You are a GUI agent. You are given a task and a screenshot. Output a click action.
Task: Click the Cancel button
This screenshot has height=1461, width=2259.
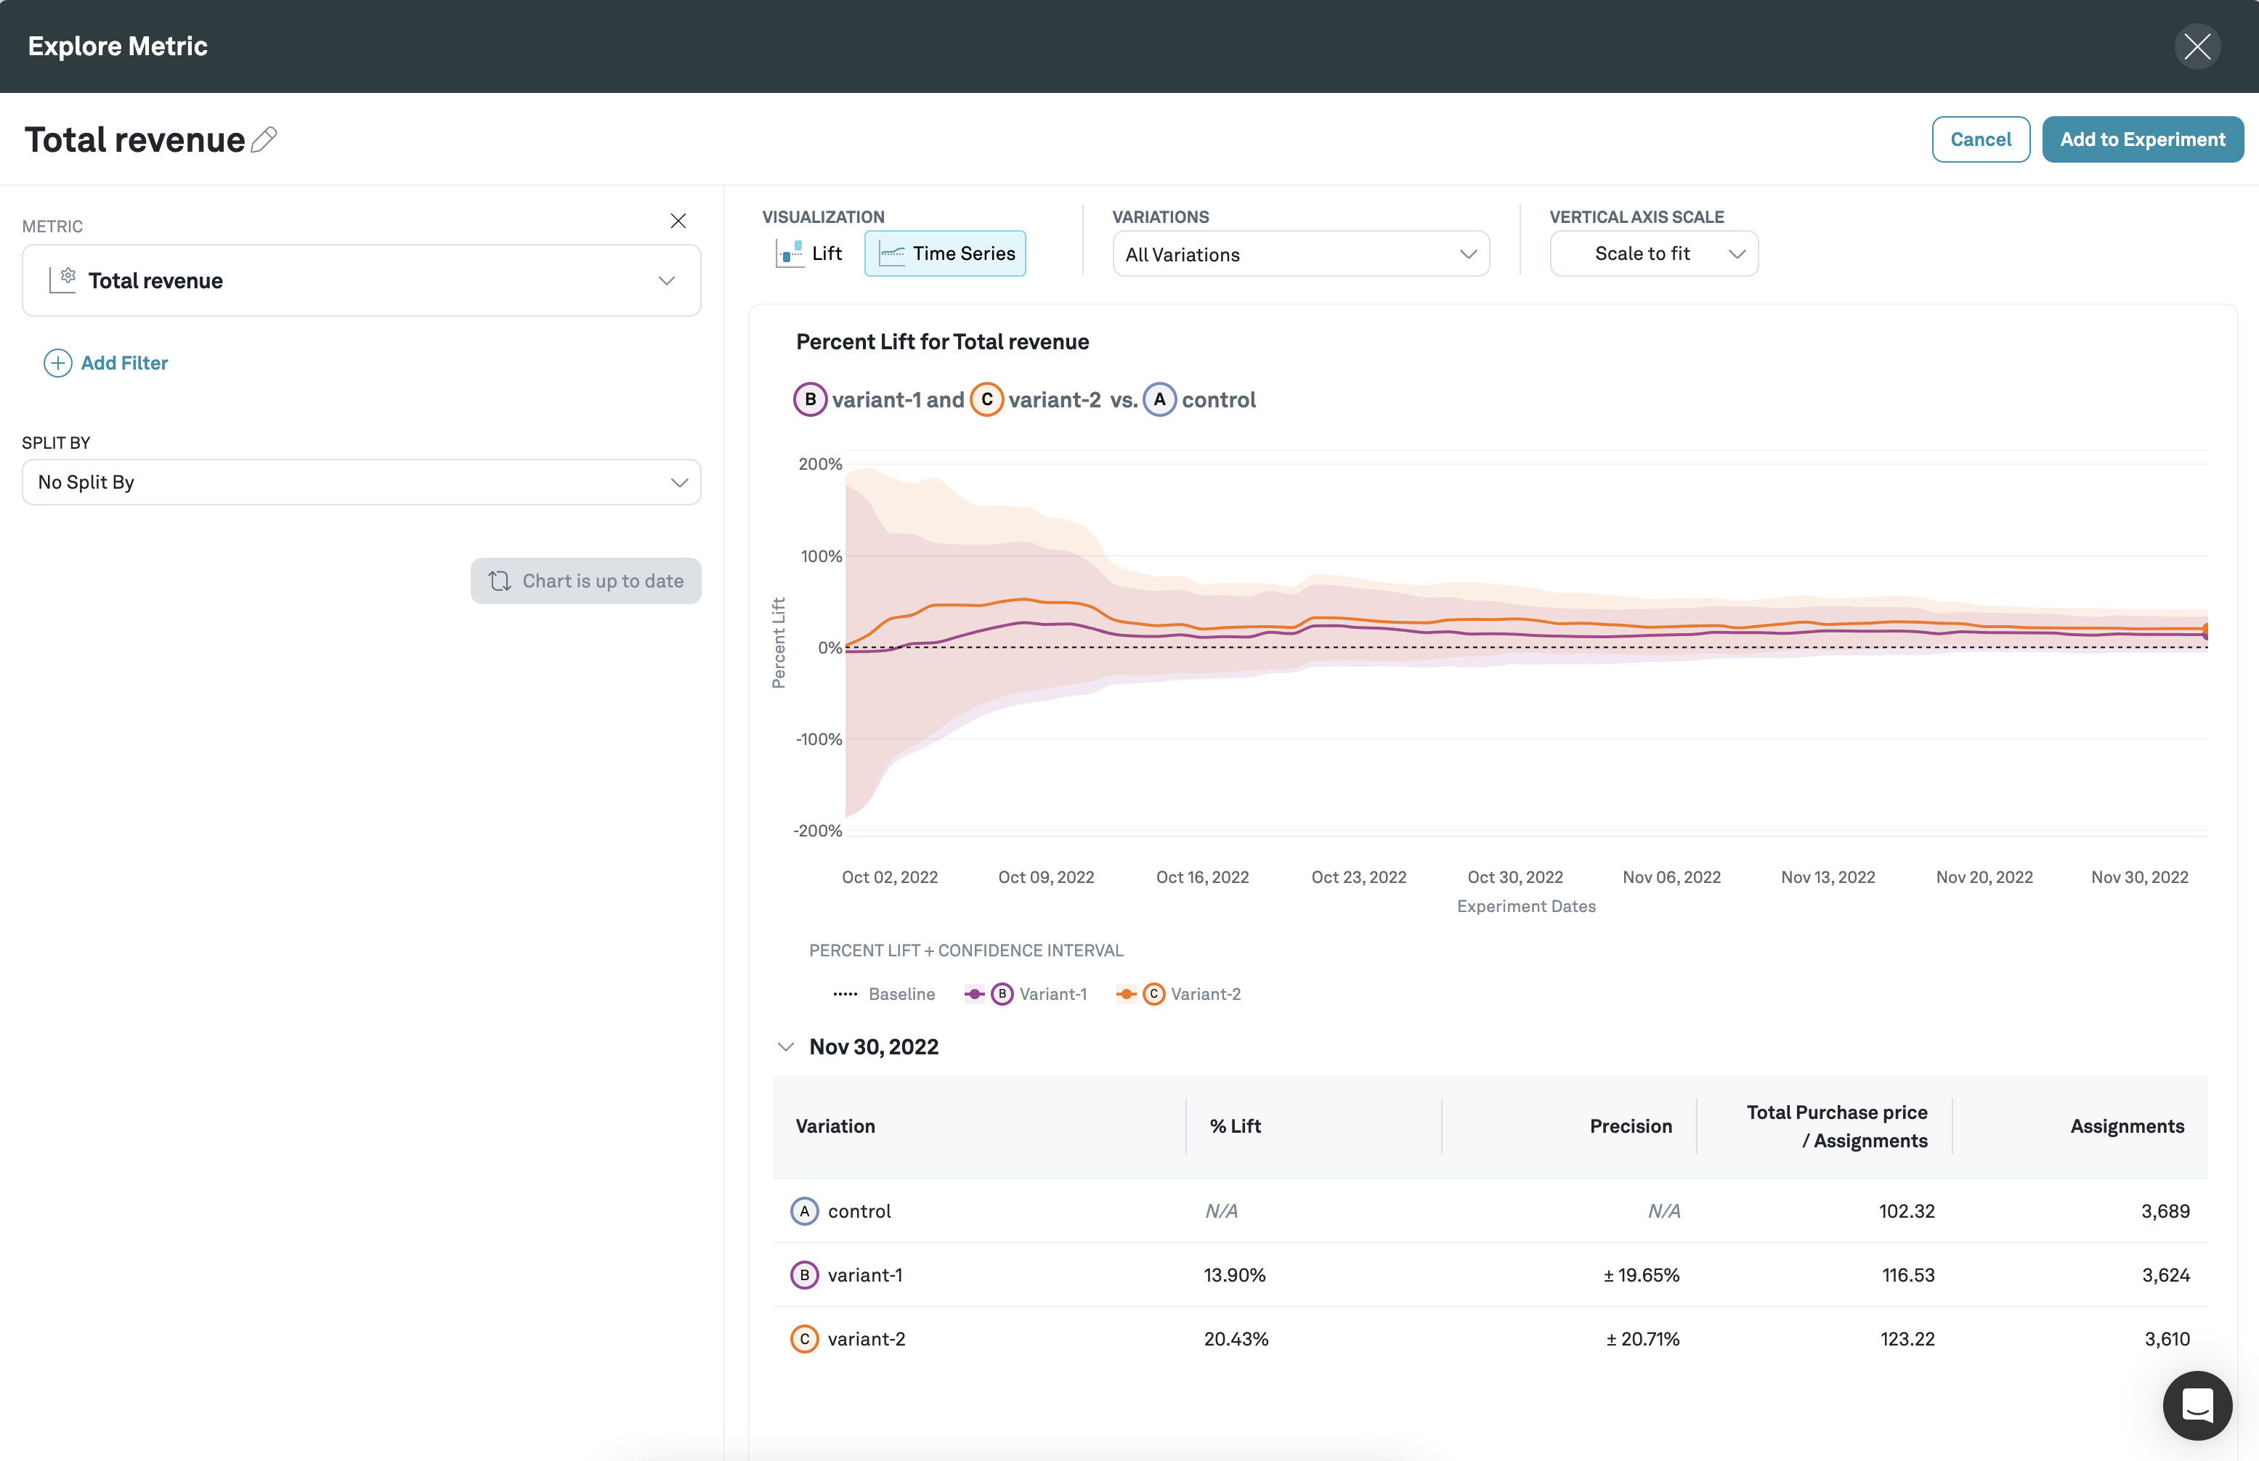[x=1980, y=139]
